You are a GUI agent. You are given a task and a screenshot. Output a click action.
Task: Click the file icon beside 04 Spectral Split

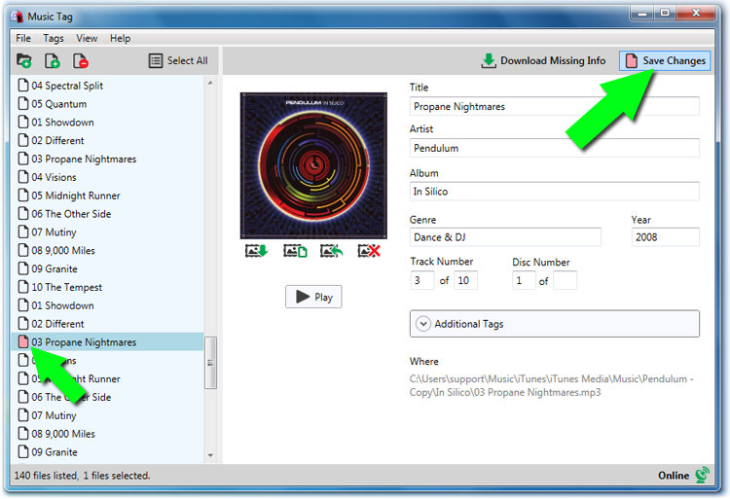pos(23,85)
